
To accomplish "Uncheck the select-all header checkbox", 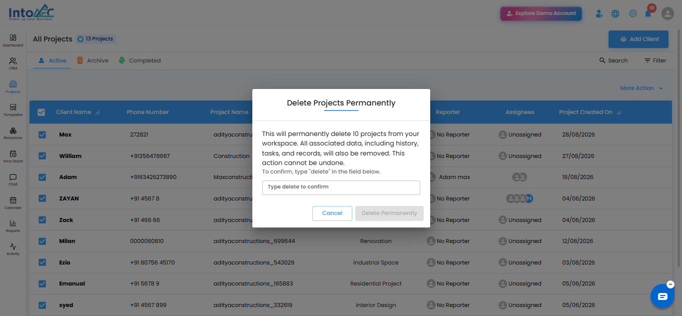I will [x=41, y=112].
